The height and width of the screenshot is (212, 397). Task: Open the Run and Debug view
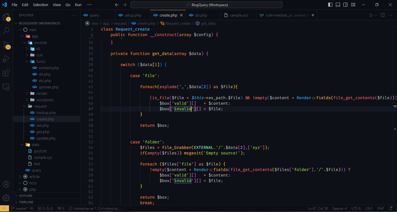[x=6, y=59]
